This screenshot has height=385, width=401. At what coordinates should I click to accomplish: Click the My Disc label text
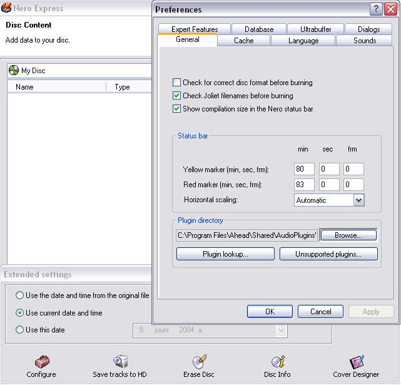[x=33, y=70]
